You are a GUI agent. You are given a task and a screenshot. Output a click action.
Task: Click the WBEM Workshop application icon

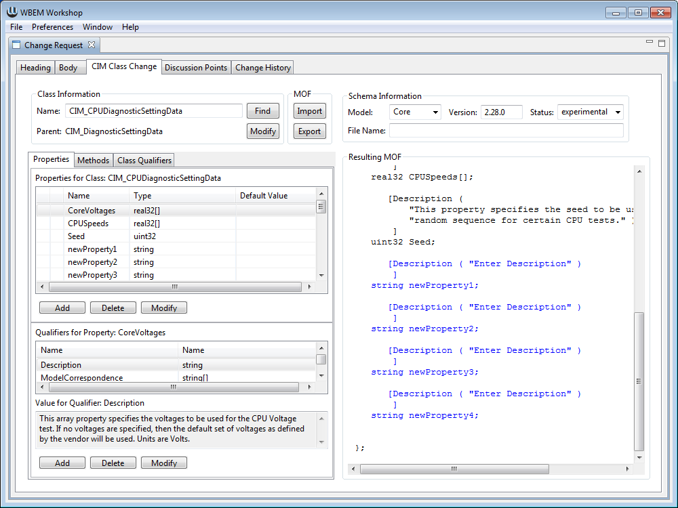pyautogui.click(x=12, y=12)
